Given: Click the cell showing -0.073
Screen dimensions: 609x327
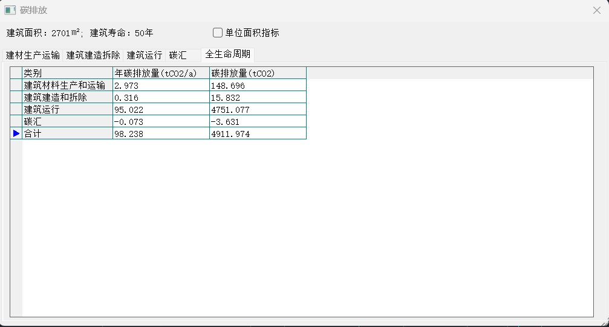Looking at the screenshot, I should click(161, 122).
